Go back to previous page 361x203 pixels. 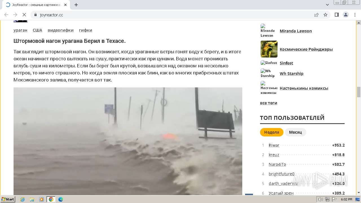click(x=6, y=15)
